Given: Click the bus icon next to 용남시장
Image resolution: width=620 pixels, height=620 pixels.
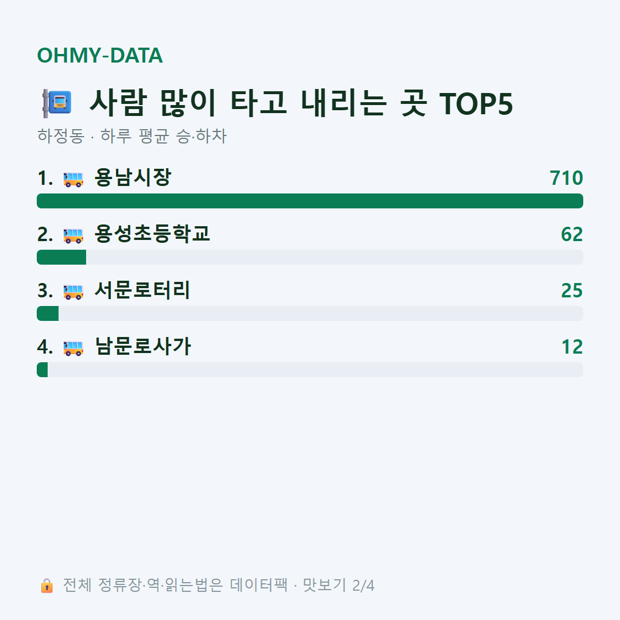Looking at the screenshot, I should pyautogui.click(x=73, y=179).
